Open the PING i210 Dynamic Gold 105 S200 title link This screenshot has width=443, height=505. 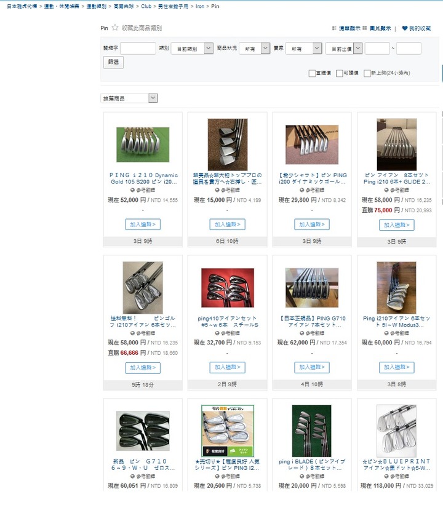pyautogui.click(x=143, y=178)
